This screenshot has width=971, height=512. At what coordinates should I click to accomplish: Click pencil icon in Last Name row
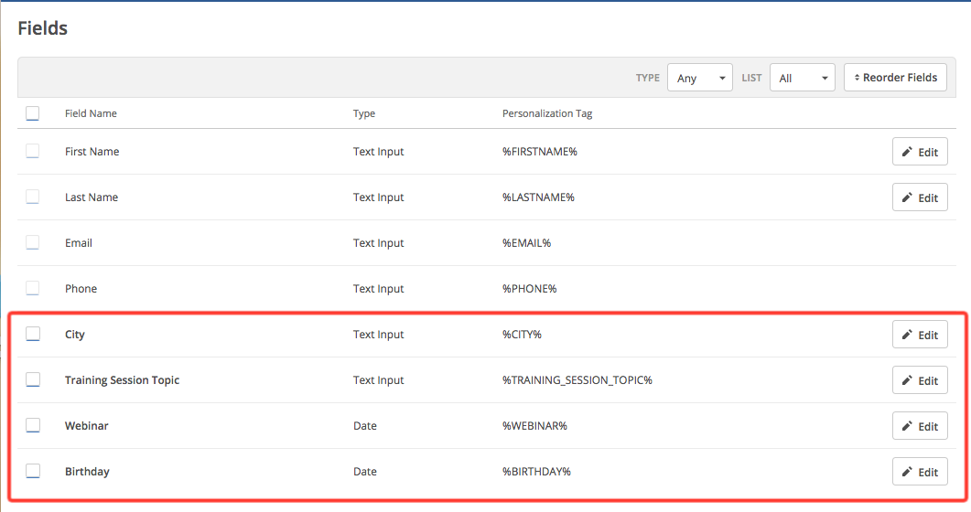click(x=907, y=198)
